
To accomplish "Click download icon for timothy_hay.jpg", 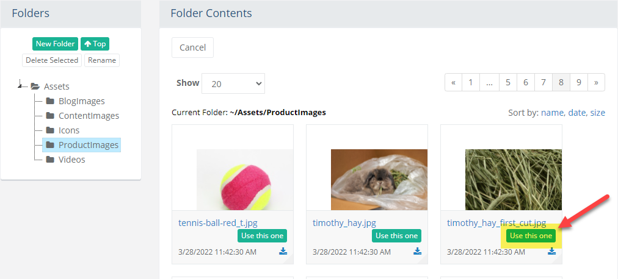I will (417, 251).
